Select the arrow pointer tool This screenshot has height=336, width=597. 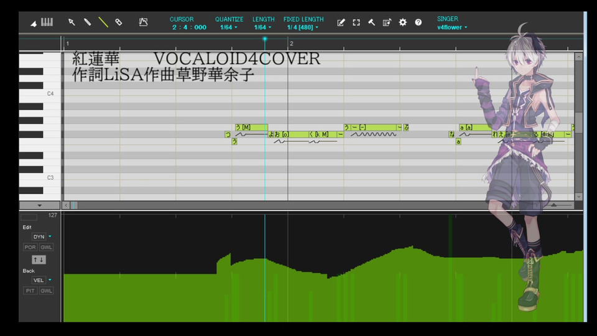(x=71, y=22)
